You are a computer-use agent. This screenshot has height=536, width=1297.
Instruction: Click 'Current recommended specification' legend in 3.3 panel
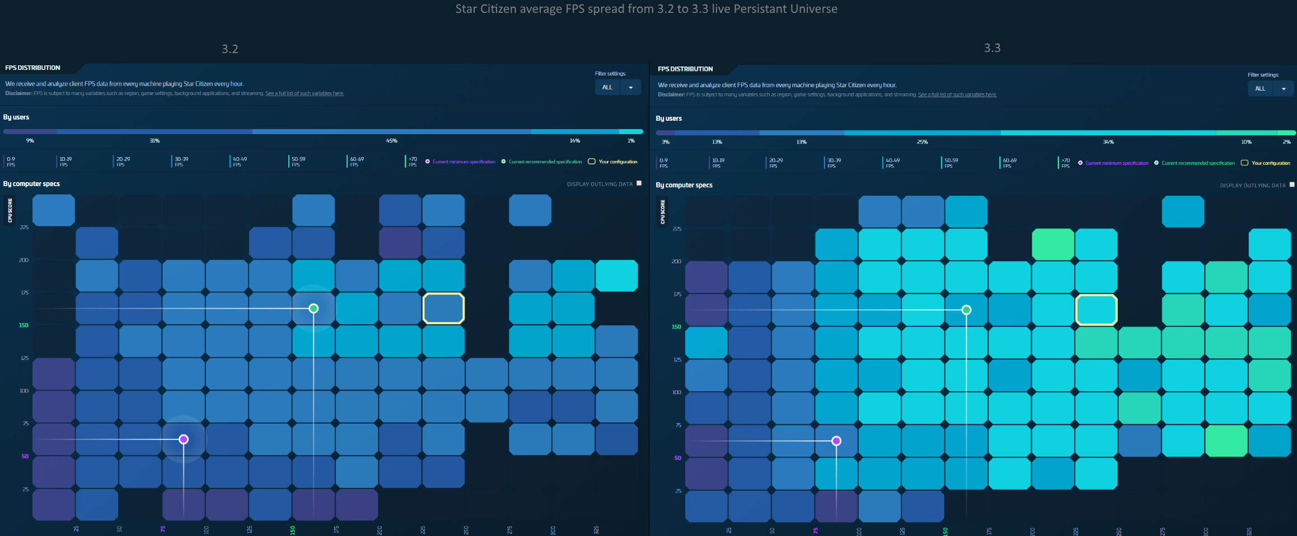1194,163
